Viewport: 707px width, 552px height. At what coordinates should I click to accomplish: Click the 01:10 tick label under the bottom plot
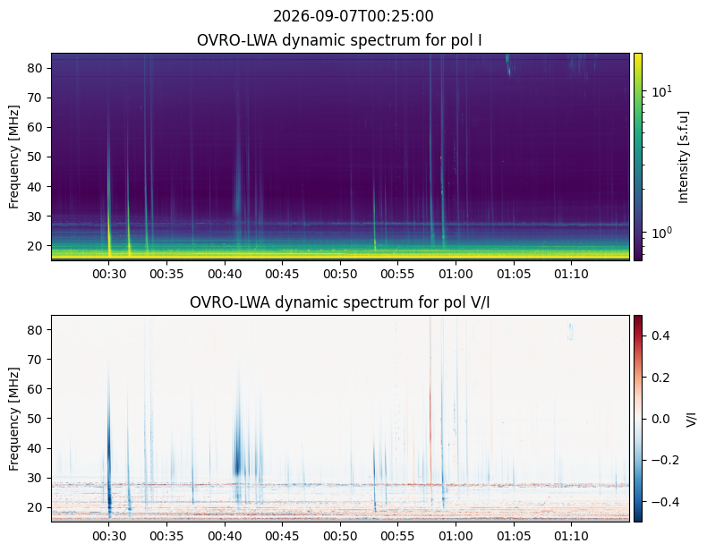(x=571, y=536)
